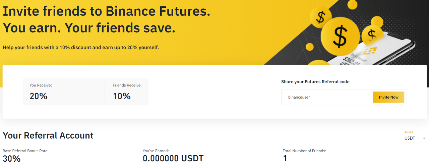This screenshot has height=165, width=429.
Task: Click the You've Earned label
Action: point(156,151)
